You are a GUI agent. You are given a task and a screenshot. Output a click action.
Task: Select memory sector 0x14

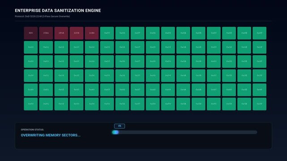(x=92, y=47)
